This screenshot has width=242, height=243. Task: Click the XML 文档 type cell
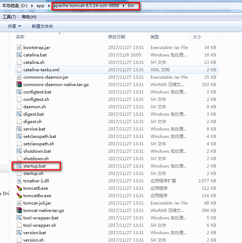tap(160, 69)
